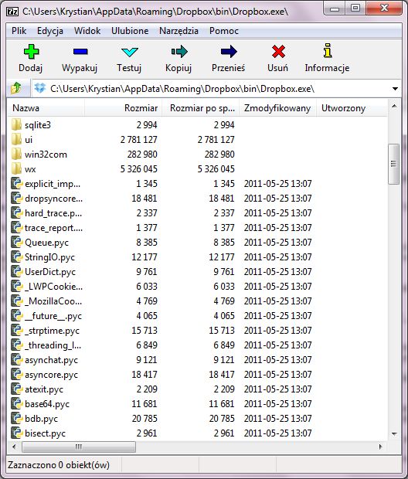Click the green Dodaj plus icon
The height and width of the screenshot is (479, 408).
[x=31, y=51]
